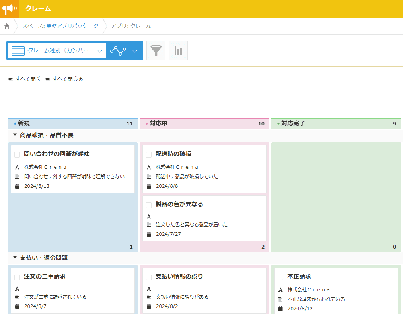Click the text icon beside 配送中に製品が破損していた
403x314 pixels.
149,177
